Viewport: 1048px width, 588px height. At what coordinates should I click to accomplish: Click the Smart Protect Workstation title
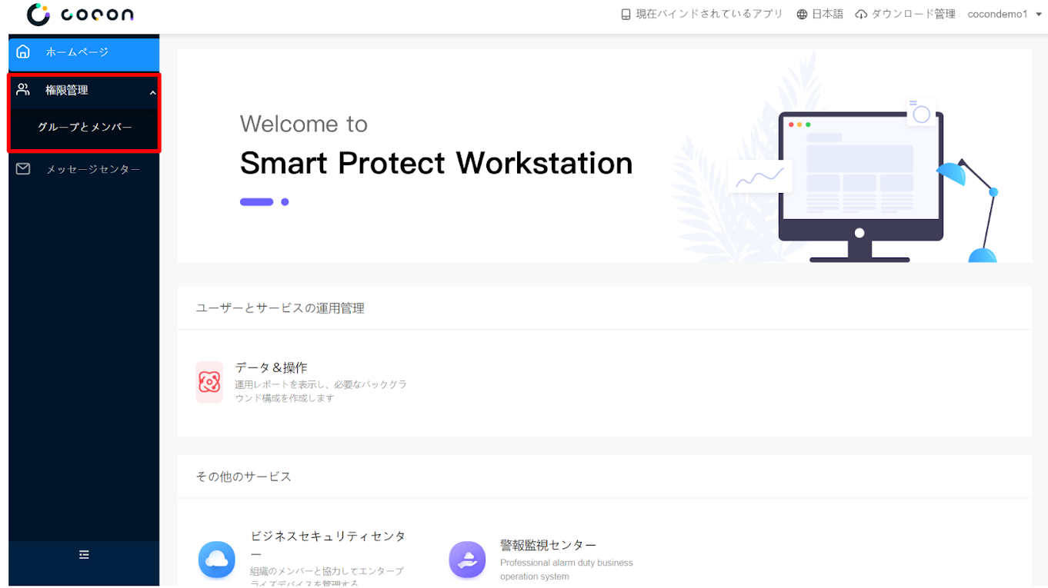tap(436, 163)
